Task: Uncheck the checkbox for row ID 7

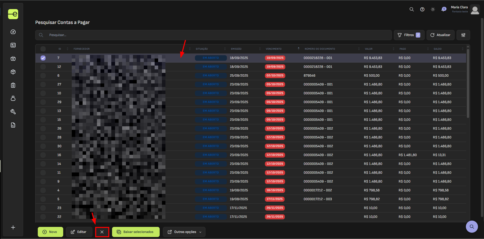Action: pyautogui.click(x=43, y=58)
